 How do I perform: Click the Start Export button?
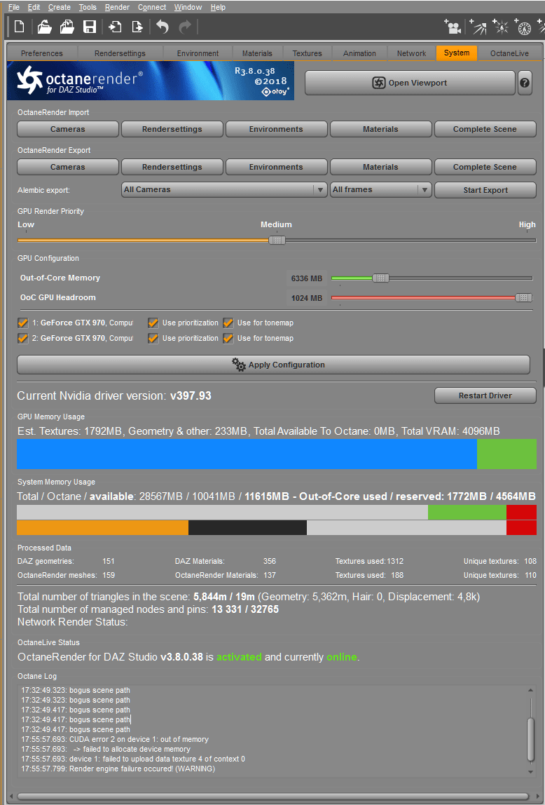point(485,190)
